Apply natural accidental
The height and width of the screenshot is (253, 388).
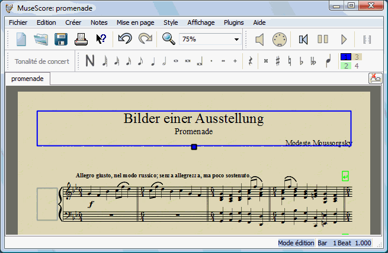click(290, 61)
